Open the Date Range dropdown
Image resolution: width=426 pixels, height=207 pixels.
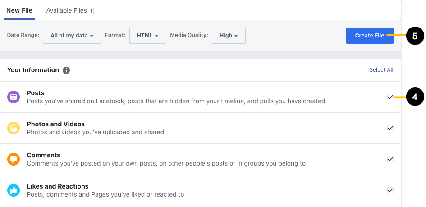pyautogui.click(x=72, y=36)
